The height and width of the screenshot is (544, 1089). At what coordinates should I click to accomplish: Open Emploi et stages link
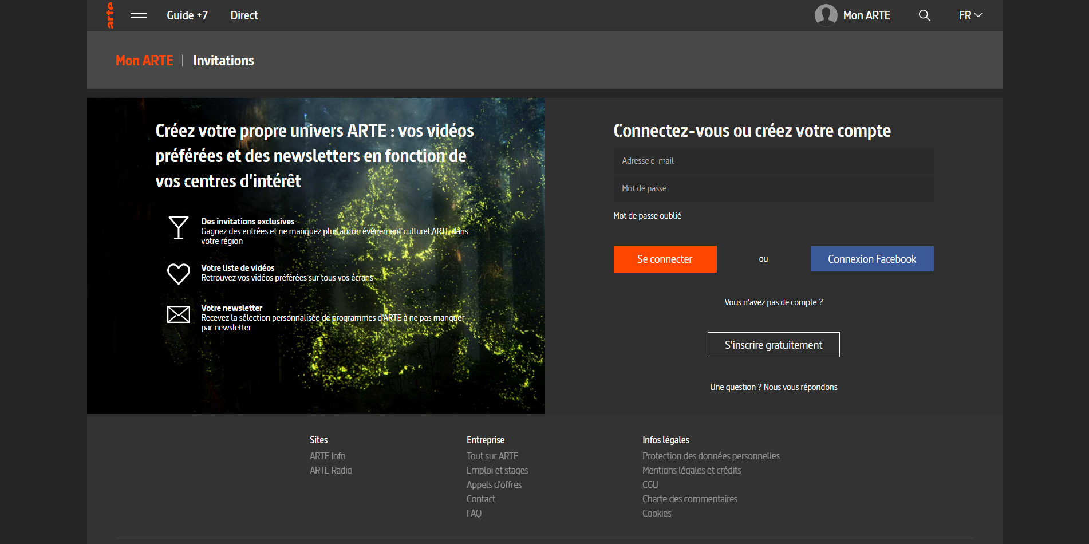(498, 470)
